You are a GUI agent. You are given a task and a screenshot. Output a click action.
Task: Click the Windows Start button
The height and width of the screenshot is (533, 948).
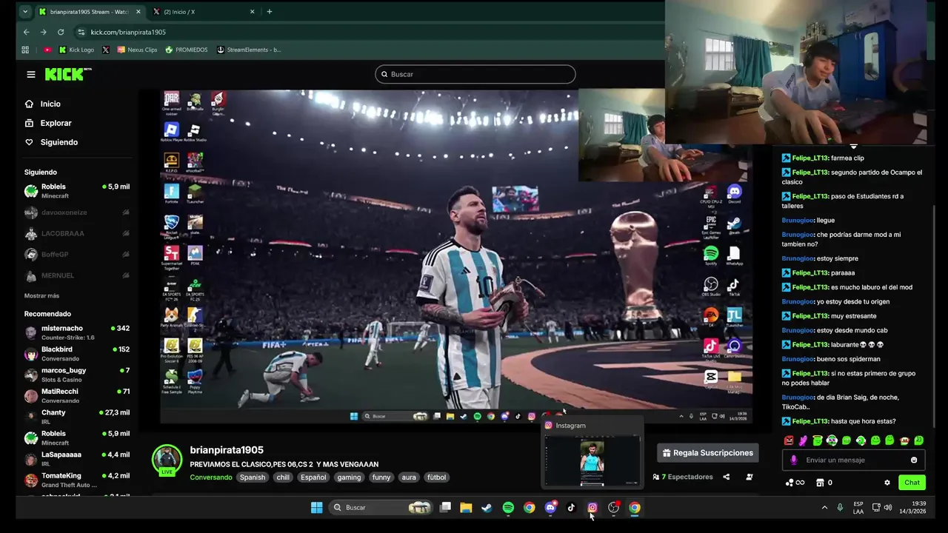point(316,507)
